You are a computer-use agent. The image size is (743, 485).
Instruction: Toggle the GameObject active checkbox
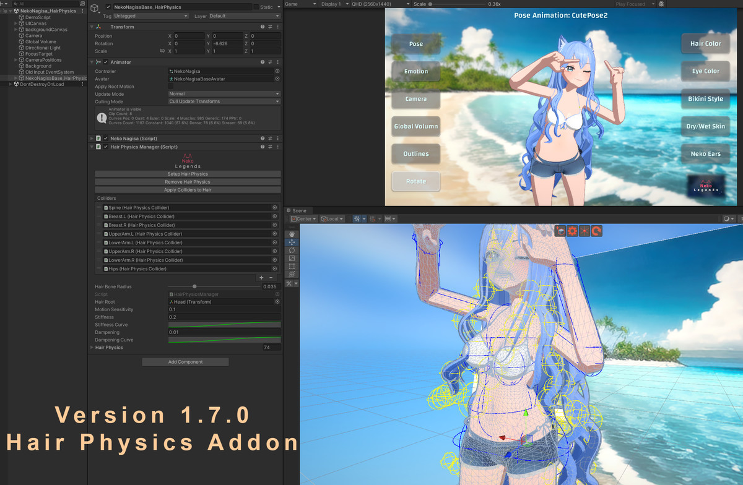108,7
